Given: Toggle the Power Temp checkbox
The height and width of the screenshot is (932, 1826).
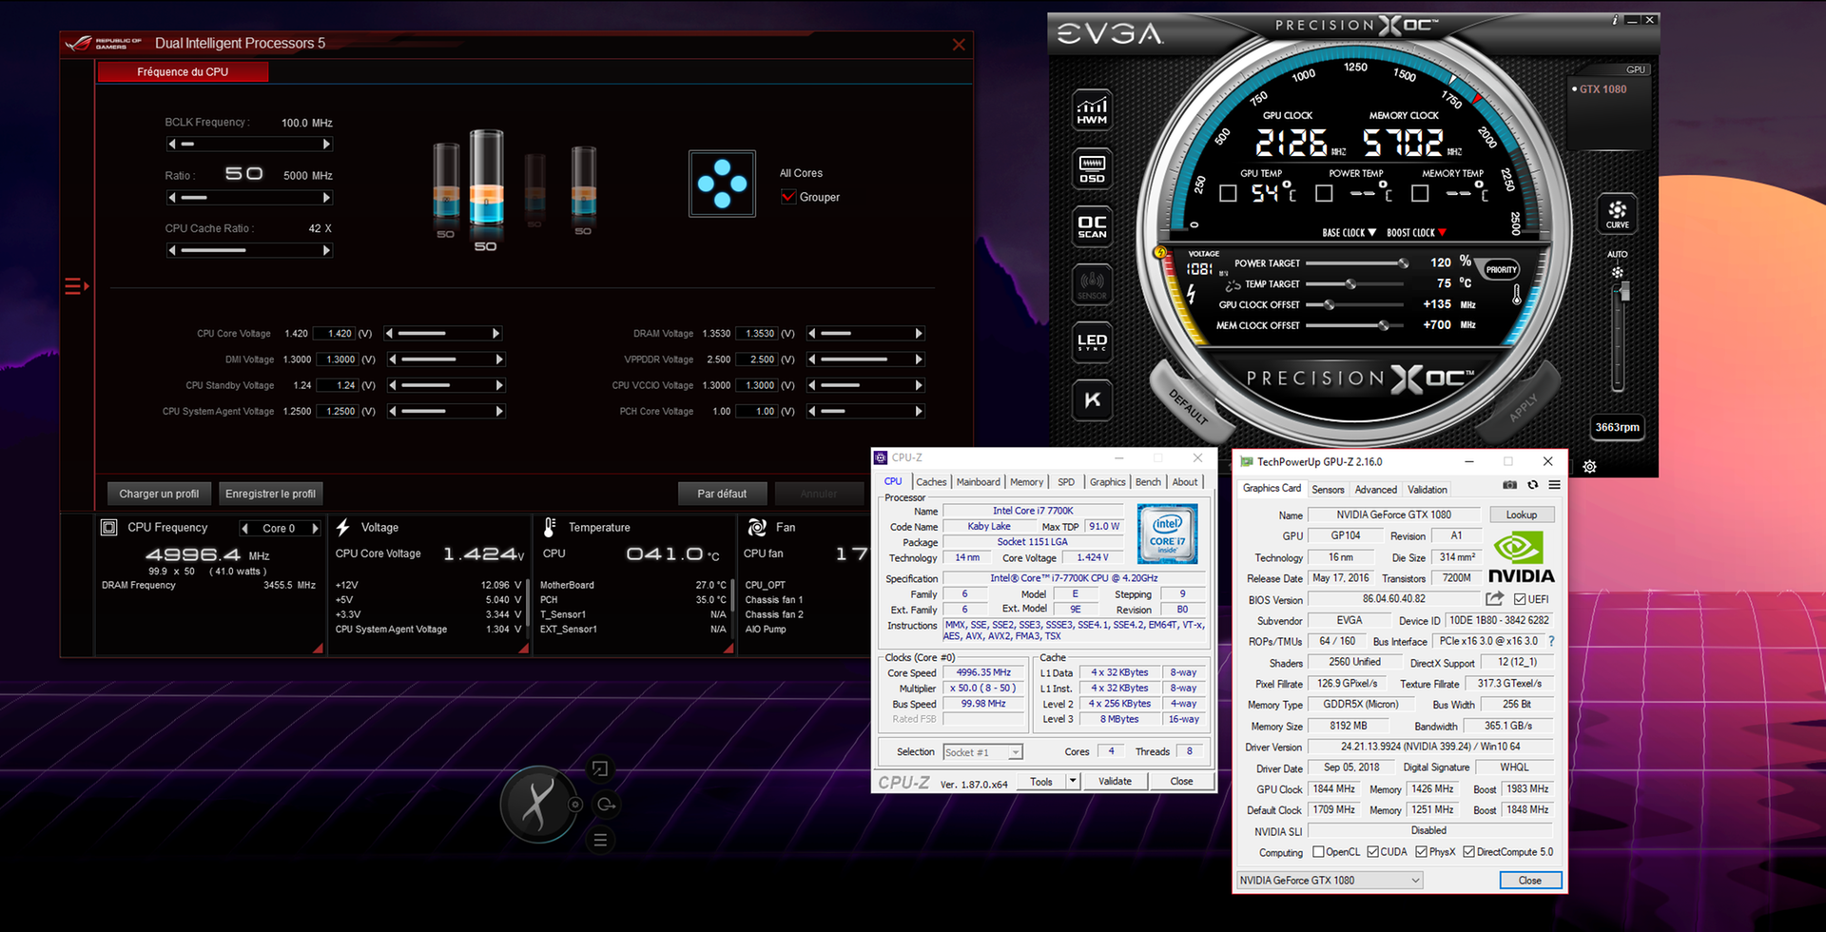Looking at the screenshot, I should coord(1324,194).
